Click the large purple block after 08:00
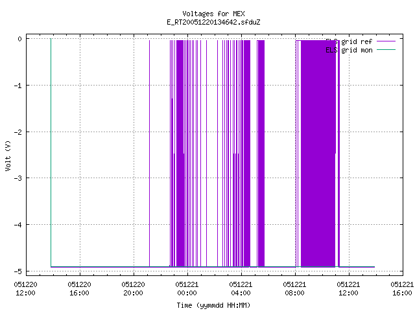This screenshot has height=311, width=415. click(x=318, y=154)
